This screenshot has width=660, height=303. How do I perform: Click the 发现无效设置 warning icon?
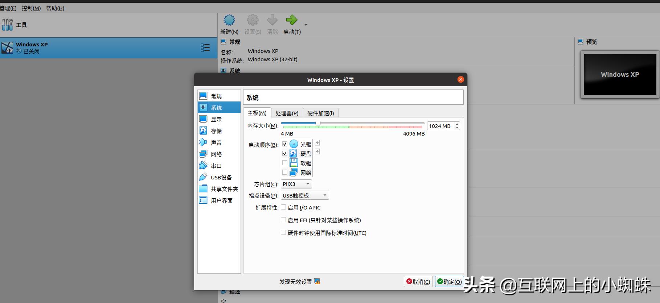click(x=317, y=281)
